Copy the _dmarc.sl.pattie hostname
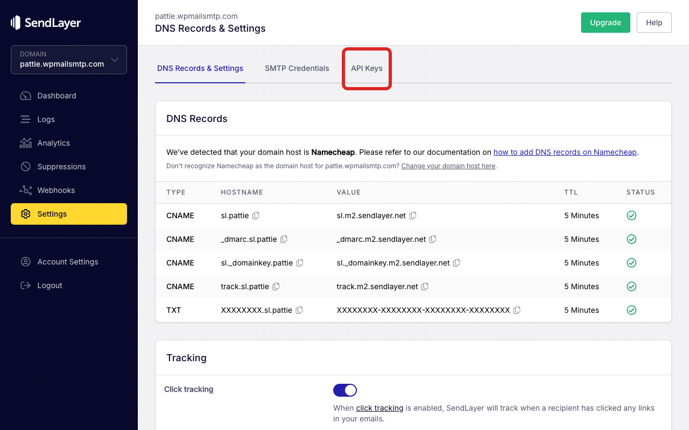 [284, 239]
